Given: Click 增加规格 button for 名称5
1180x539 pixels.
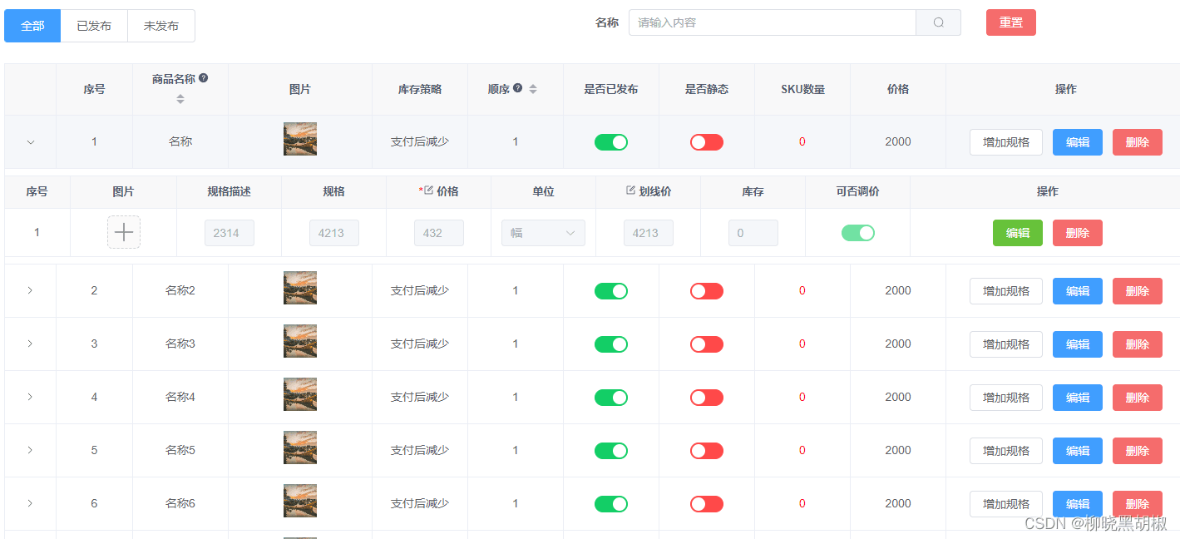Looking at the screenshot, I should pyautogui.click(x=1005, y=451).
